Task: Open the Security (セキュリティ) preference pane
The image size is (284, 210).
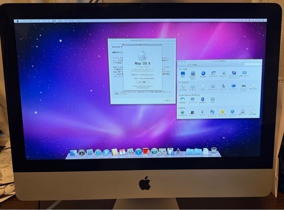Action: point(224,74)
